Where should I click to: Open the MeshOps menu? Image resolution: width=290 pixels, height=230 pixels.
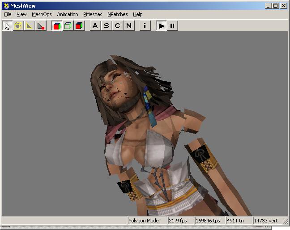tap(42, 14)
